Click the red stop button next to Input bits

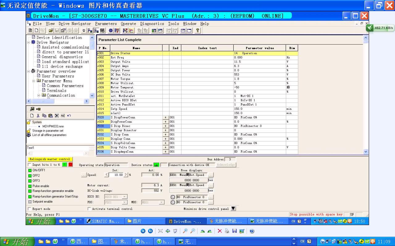tap(71, 165)
